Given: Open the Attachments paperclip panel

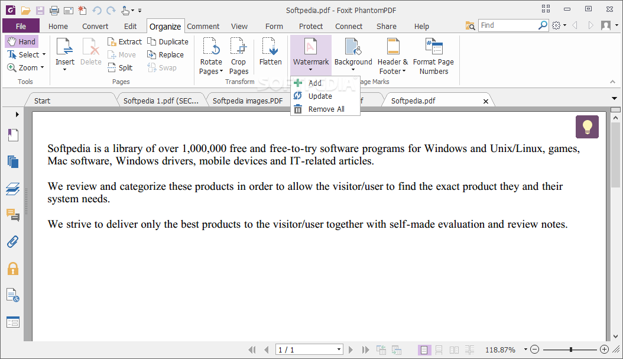Looking at the screenshot, I should (13, 242).
